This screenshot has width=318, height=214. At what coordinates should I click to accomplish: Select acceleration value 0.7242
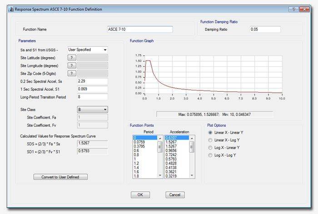pos(177,155)
